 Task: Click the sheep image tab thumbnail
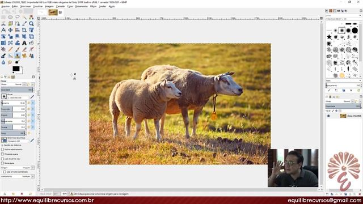pos(53,12)
